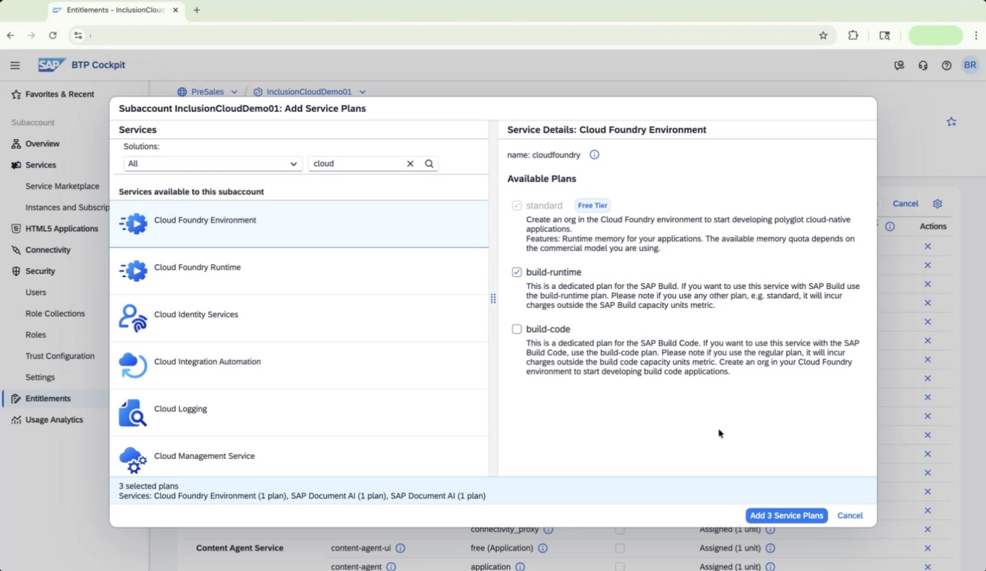Expand the InclusionCloudDemo01 breadcrumb dropdown
Screen dimensions: 986x571
(x=362, y=92)
